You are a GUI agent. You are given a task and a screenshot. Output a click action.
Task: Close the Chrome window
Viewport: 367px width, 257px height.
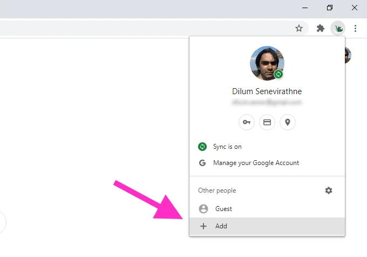(x=355, y=8)
